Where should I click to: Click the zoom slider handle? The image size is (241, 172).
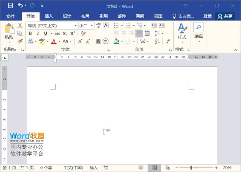pos(191,168)
